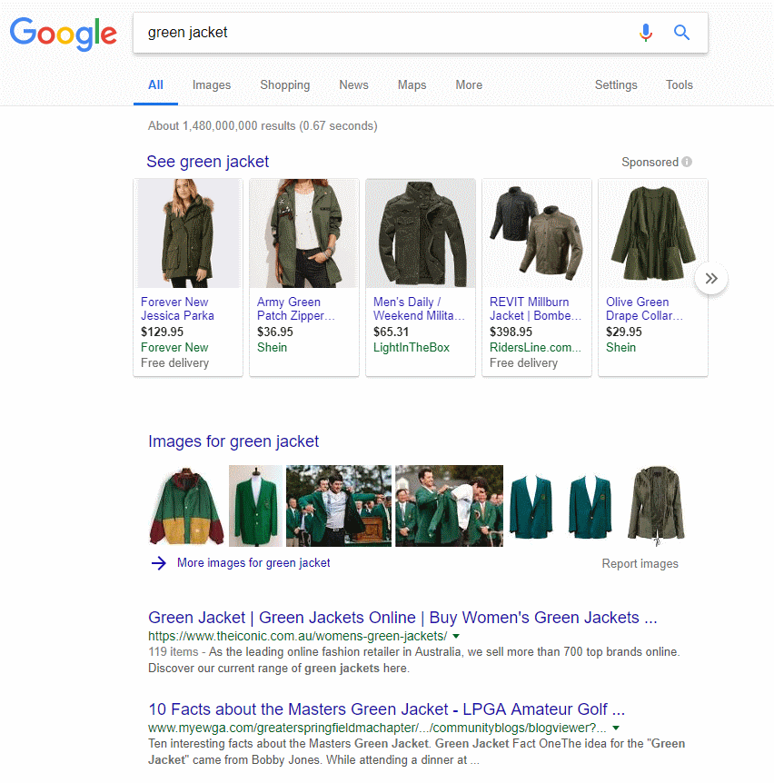The width and height of the screenshot is (774, 783).
Task: Open the colorblock green jacket image thumbnail
Action: click(187, 506)
